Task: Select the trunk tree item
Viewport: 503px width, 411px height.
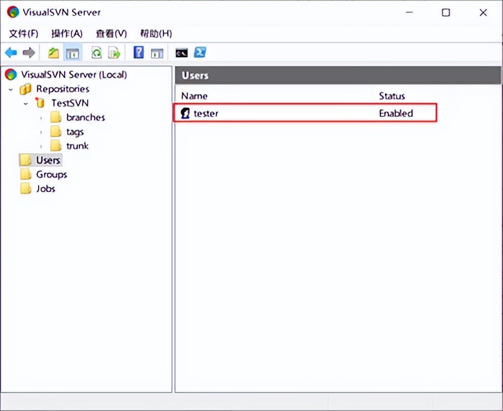Action: (x=77, y=146)
